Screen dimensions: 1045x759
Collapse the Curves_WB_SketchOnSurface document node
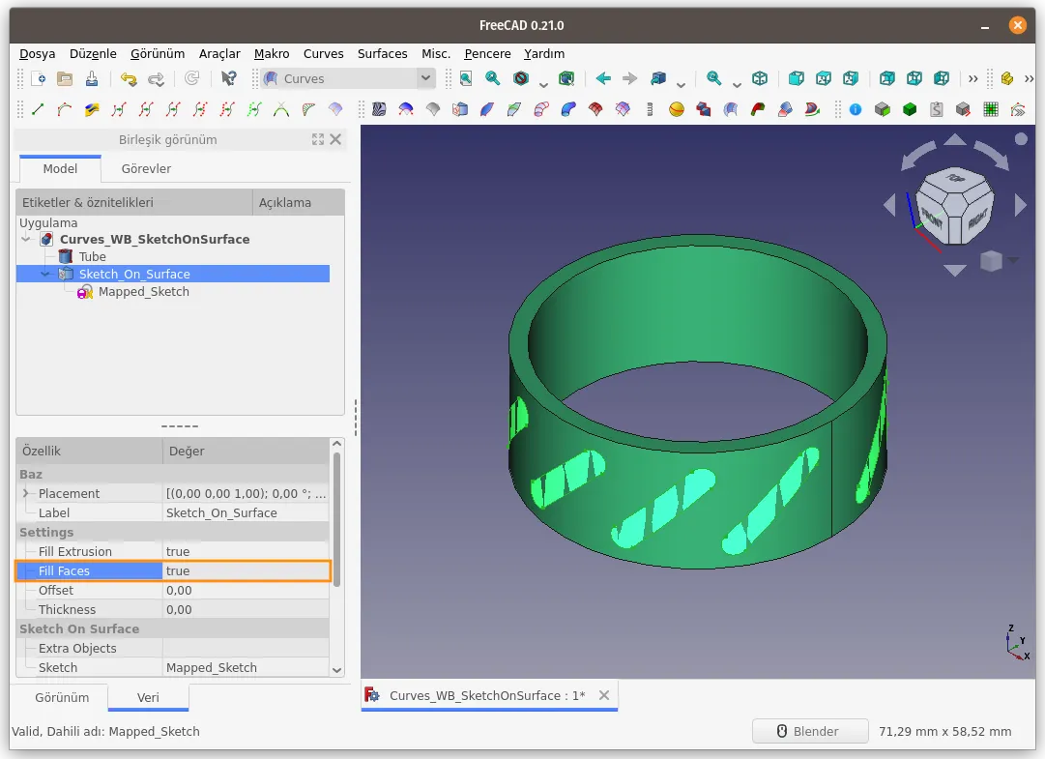click(27, 239)
